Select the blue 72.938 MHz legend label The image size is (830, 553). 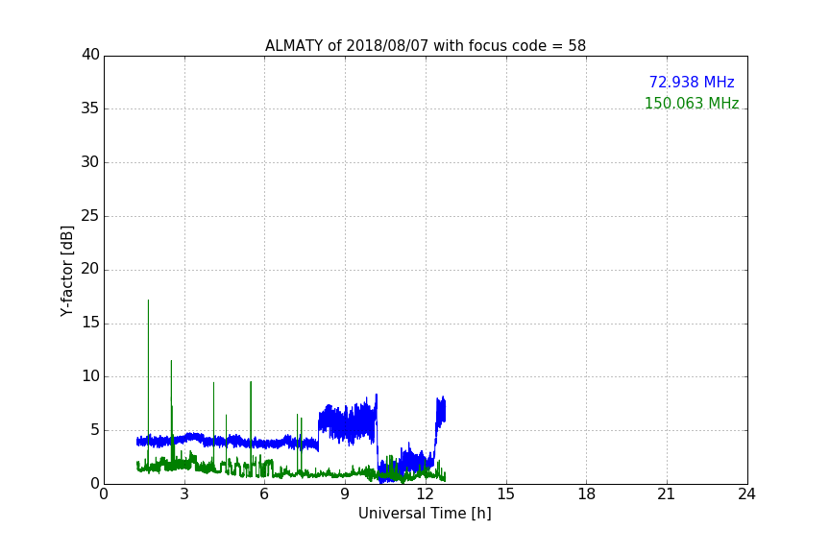click(x=692, y=82)
